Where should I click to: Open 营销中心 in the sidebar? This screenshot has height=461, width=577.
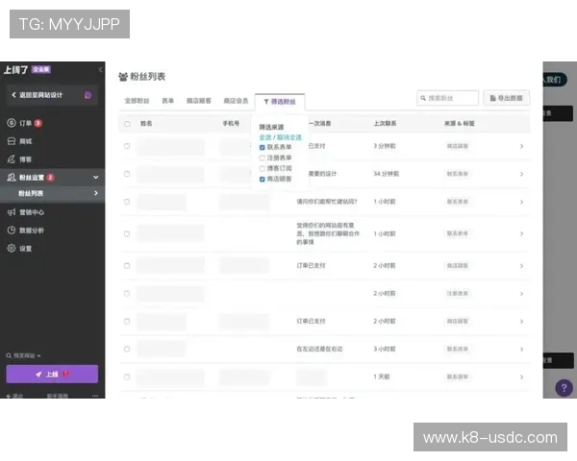tap(32, 212)
